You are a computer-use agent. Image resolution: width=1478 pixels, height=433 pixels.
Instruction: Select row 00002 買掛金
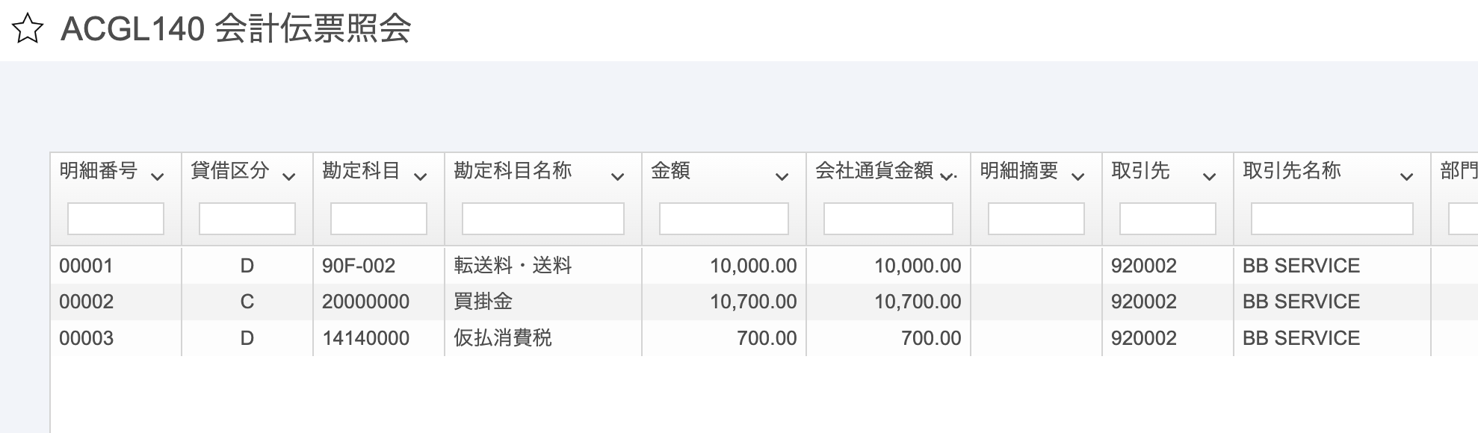click(764, 302)
